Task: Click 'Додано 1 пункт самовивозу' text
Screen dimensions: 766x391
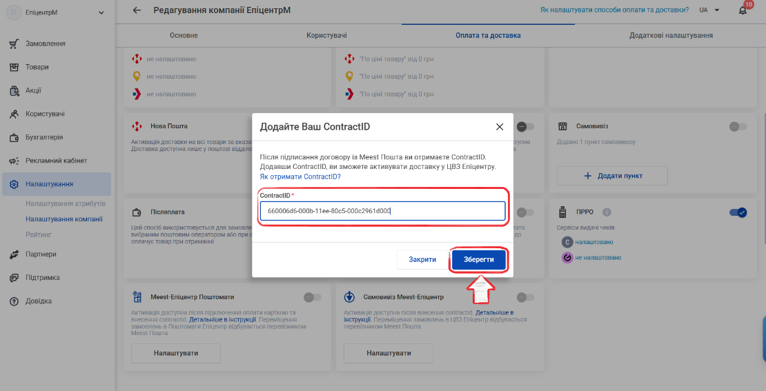Action: point(596,142)
